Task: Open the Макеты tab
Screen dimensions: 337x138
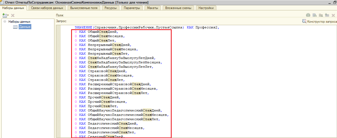Action: pos(152,8)
